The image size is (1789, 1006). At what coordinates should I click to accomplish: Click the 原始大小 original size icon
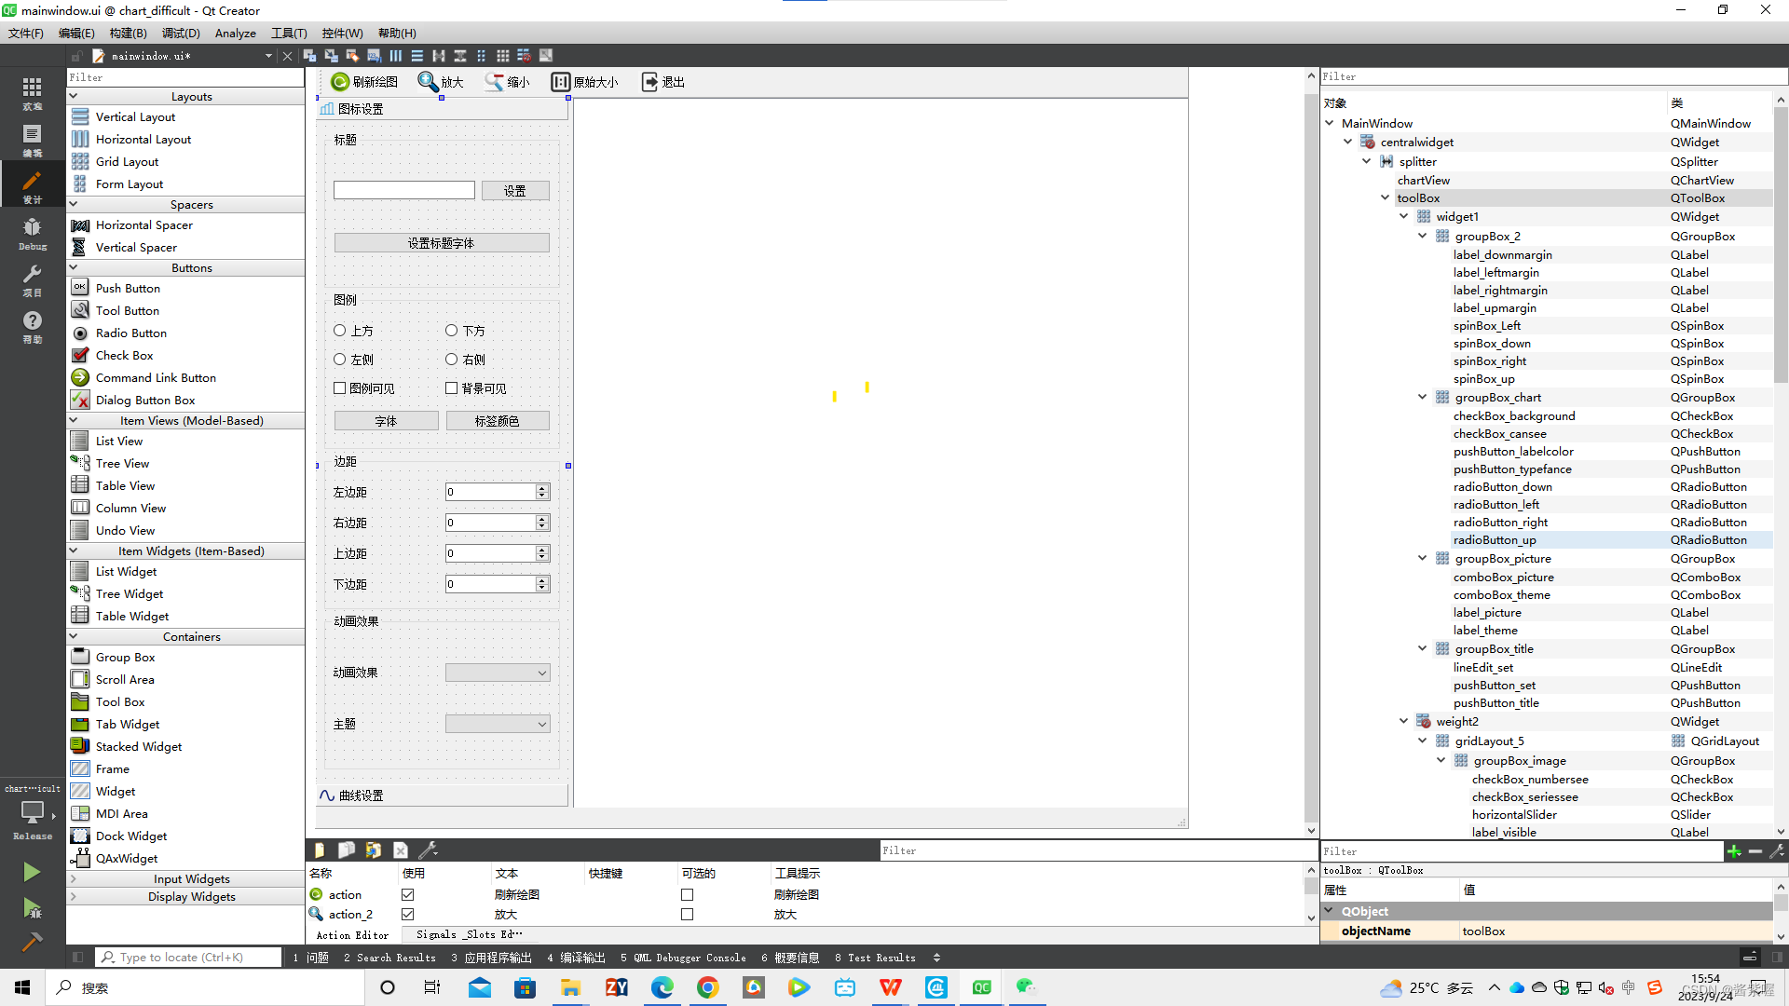(560, 82)
